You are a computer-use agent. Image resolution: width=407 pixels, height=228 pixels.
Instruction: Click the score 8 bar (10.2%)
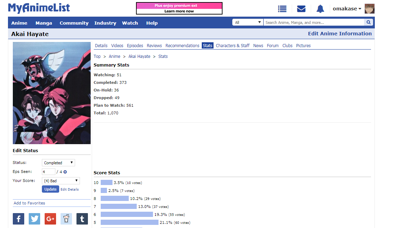(115, 199)
